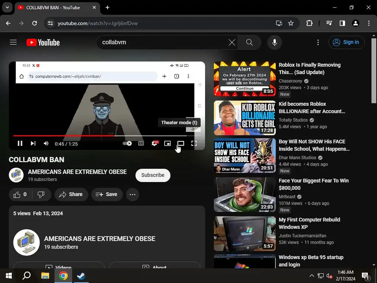Open YouTube settings three-dot menu
Image resolution: width=377 pixels, height=283 pixels.
[x=318, y=42]
